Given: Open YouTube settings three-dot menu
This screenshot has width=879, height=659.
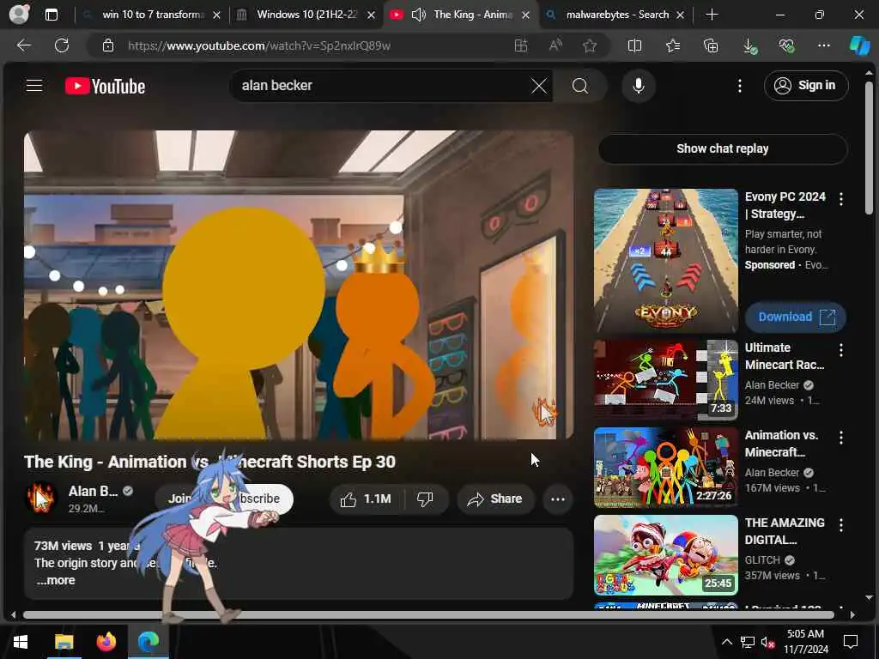Looking at the screenshot, I should (739, 86).
